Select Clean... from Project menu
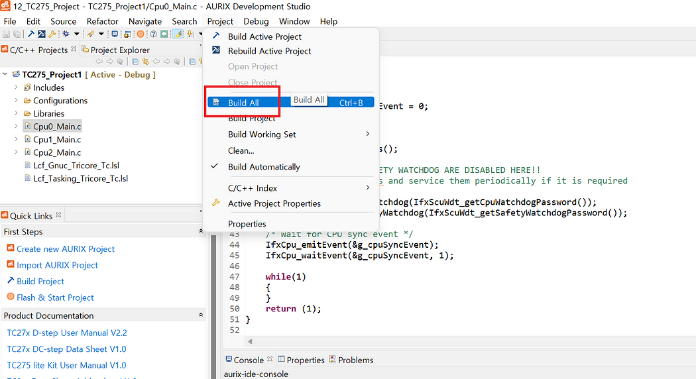Screen dimensions: 696x379 click(x=291, y=150)
